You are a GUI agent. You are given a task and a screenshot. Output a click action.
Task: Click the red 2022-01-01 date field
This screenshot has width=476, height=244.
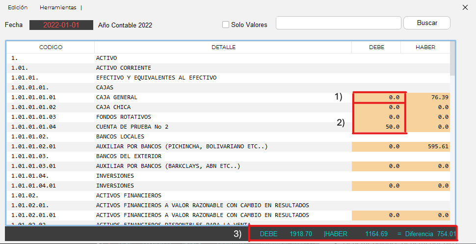pos(61,25)
